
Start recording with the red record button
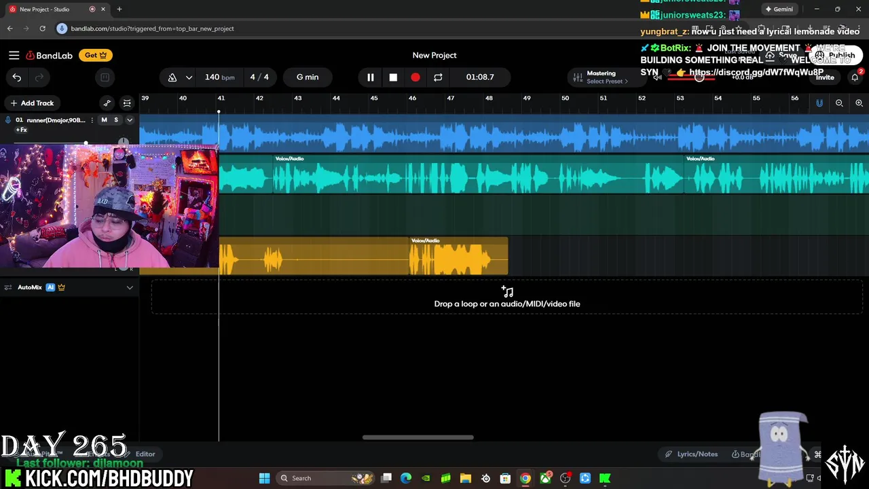(x=415, y=77)
